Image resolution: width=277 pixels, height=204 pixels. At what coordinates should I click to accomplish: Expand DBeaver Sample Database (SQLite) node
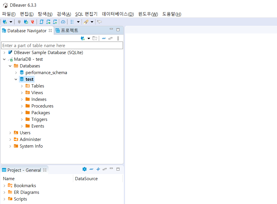[x=4, y=53]
